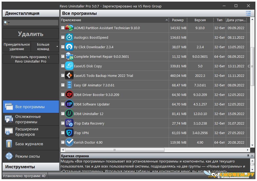Image resolution: width=257 pixels, height=181 pixels.
Task: Open Расширения браузеров module
Action: pyautogui.click(x=31, y=132)
